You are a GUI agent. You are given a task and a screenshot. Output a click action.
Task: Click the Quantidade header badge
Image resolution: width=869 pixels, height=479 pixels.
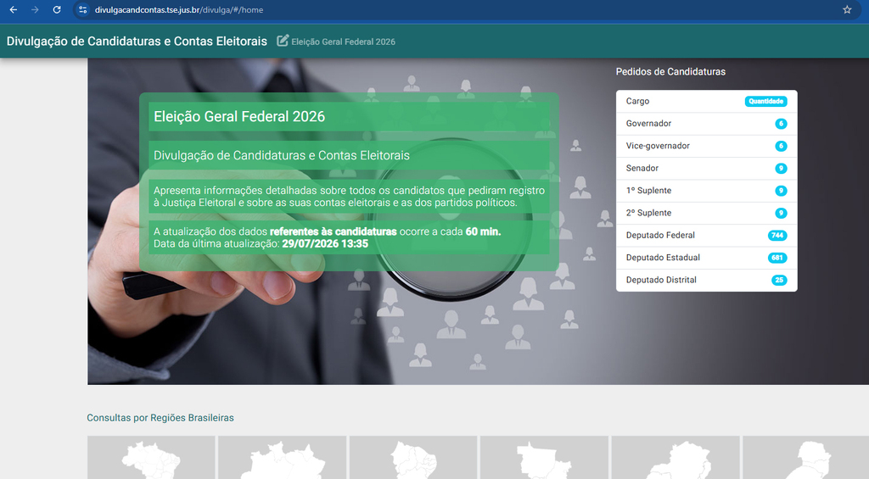766,102
